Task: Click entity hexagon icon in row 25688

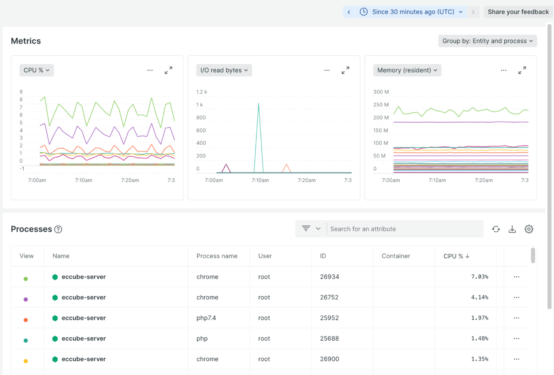Action: coord(55,339)
